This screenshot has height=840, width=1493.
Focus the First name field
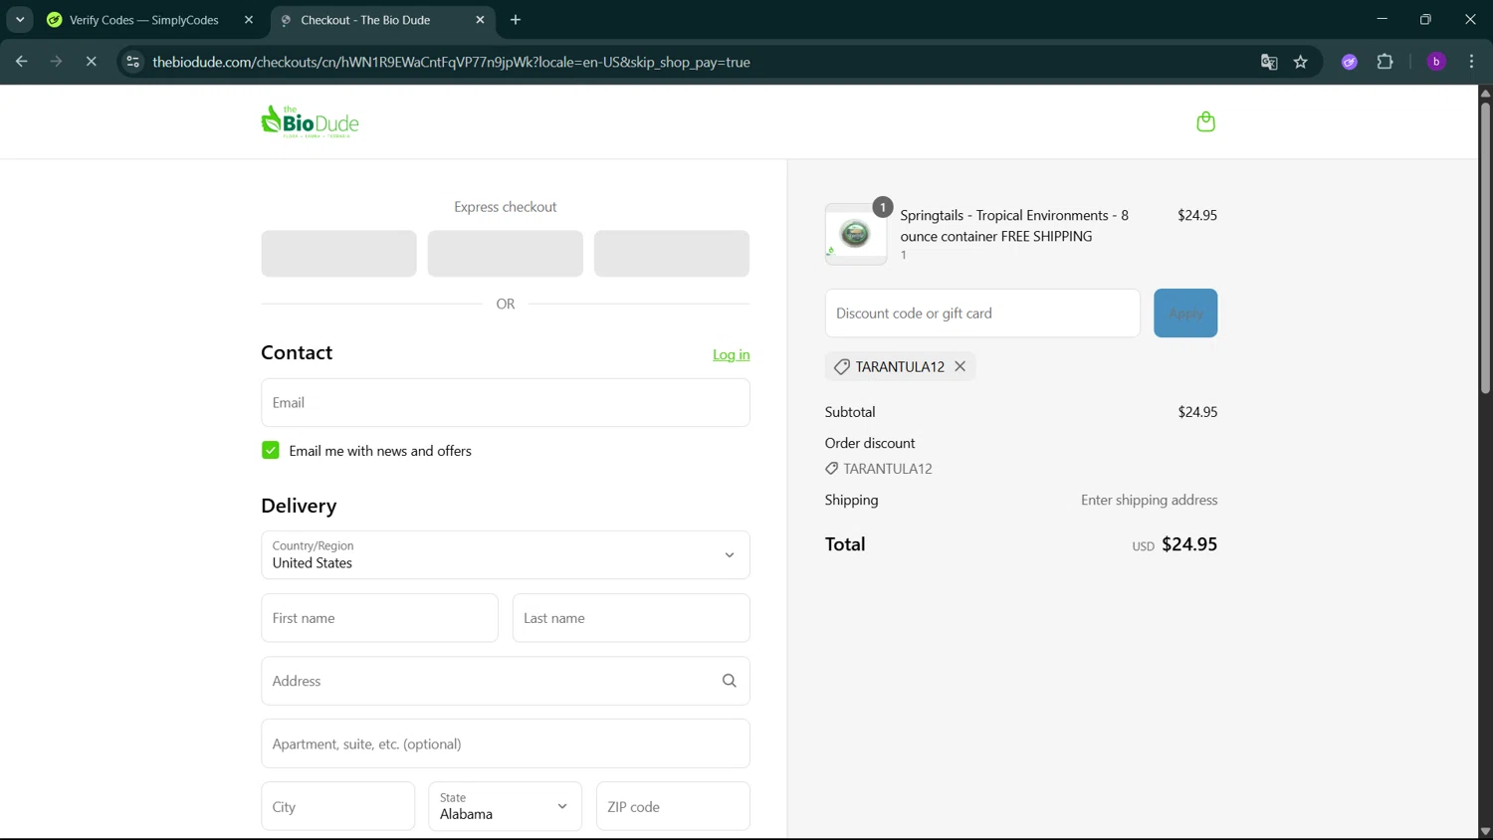379,618
